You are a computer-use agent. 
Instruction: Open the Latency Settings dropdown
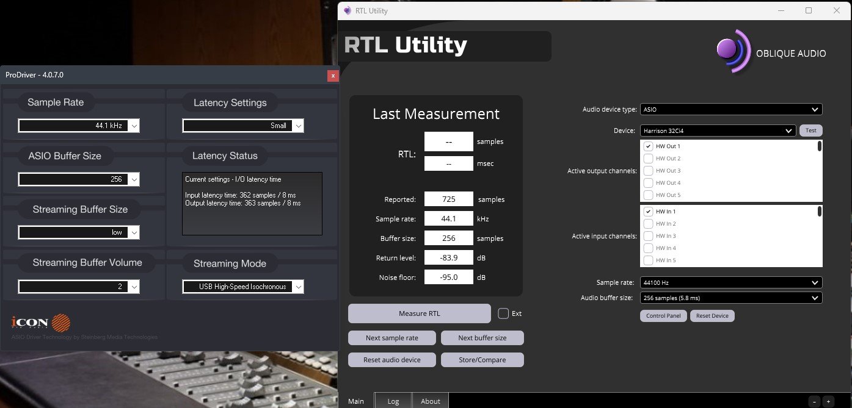click(243, 126)
